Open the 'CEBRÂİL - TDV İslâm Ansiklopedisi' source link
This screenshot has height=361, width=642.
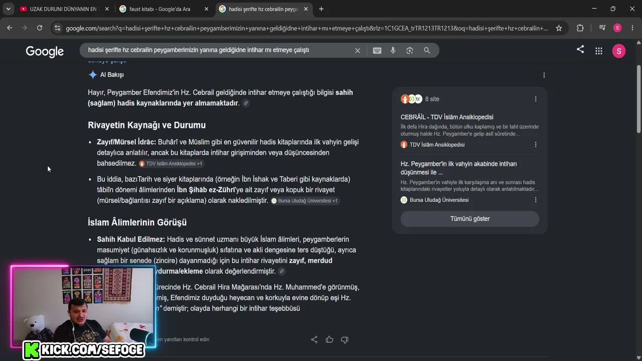pyautogui.click(x=447, y=117)
